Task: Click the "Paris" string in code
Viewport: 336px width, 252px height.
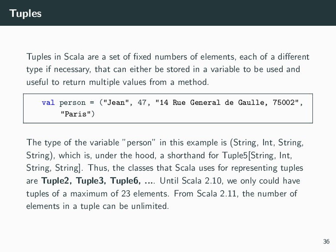Action: click(76, 114)
